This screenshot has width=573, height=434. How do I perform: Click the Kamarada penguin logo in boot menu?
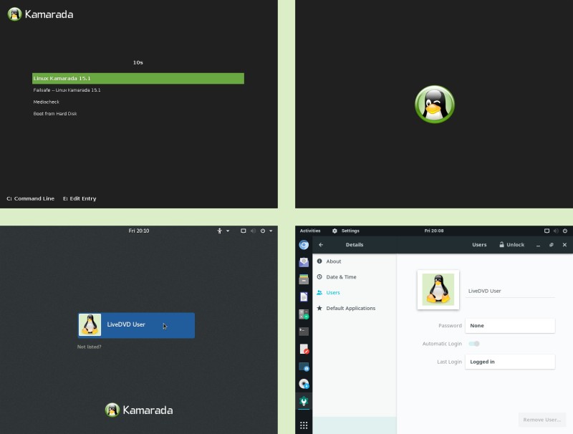(x=14, y=14)
